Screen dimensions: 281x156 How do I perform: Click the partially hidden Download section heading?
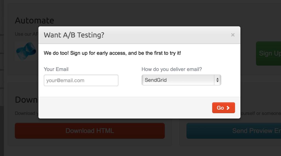(x=26, y=100)
